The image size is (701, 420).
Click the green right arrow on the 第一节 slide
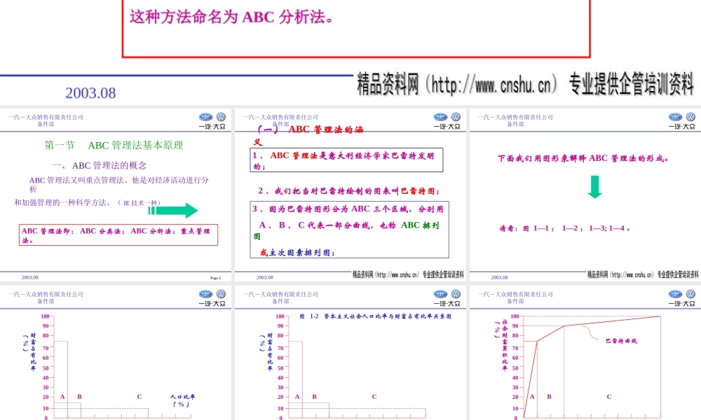point(173,210)
